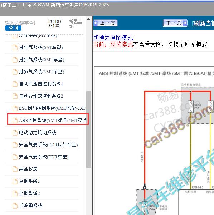The width and height of the screenshot is (214, 215).
Task: Open 自动变速器控制系统1 entry
Action: 41,84
